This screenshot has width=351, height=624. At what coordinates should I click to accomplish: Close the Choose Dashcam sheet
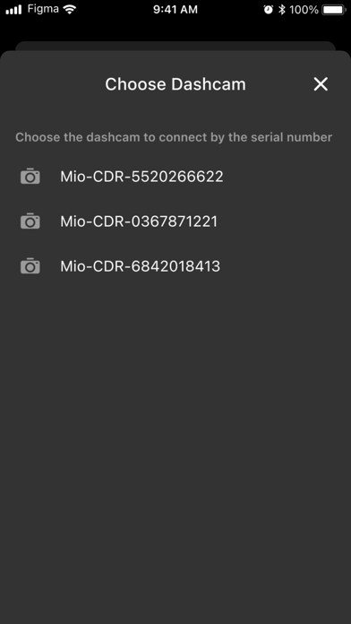click(x=321, y=84)
